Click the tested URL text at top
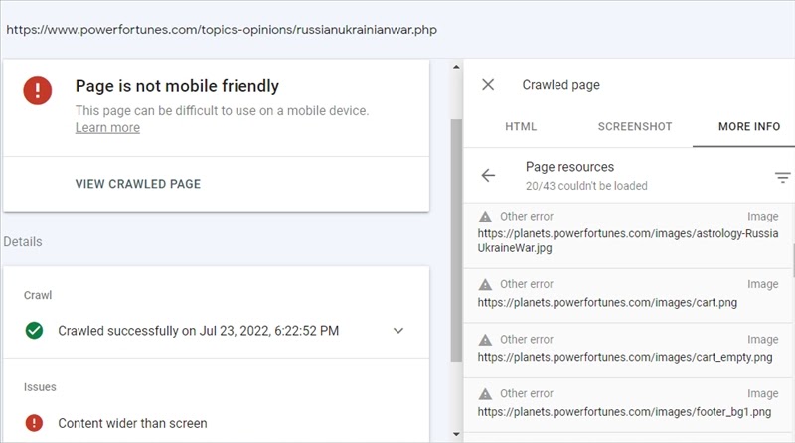Image resolution: width=795 pixels, height=443 pixels. pyautogui.click(x=222, y=30)
